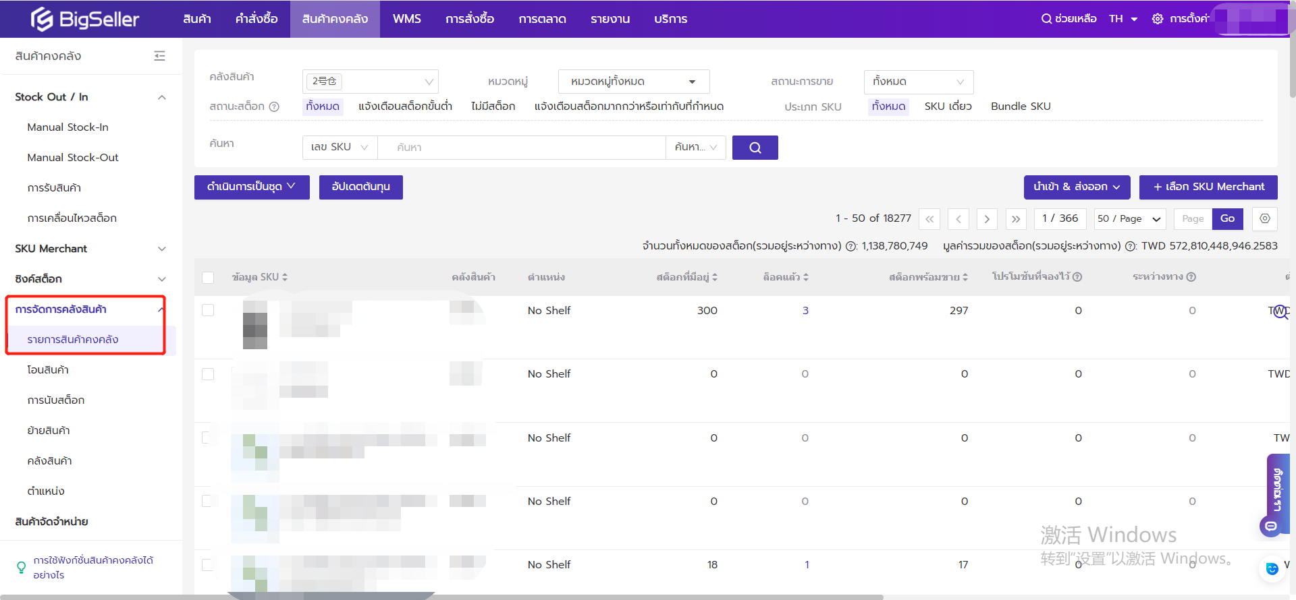Image resolution: width=1296 pixels, height=600 pixels.
Task: Open the floating chat support icon
Action: click(1271, 526)
